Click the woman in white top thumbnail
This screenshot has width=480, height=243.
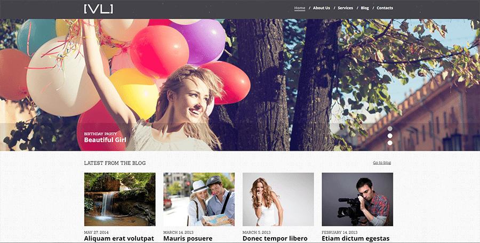click(x=278, y=199)
